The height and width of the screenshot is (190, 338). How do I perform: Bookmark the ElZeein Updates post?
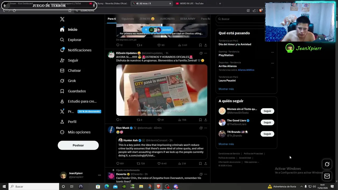click(200, 120)
